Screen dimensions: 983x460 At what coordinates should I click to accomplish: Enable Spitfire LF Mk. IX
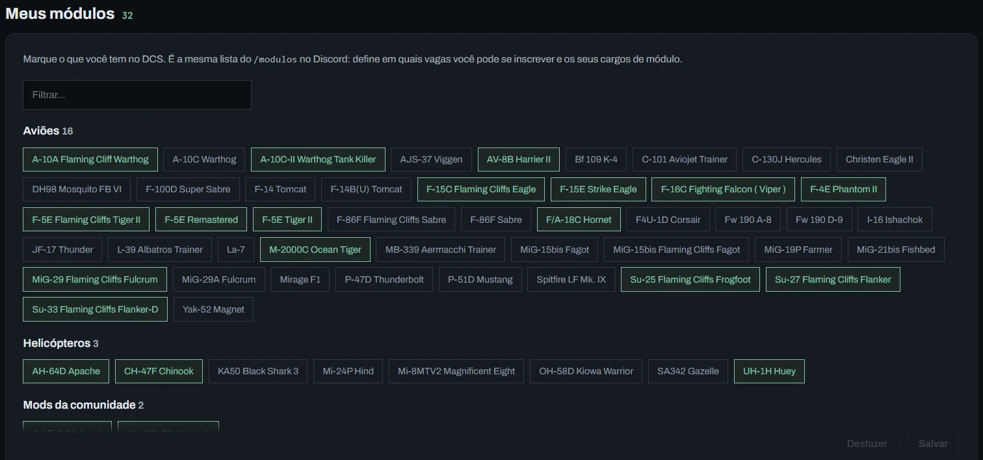point(571,279)
